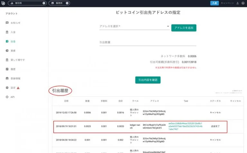The width and height of the screenshot is (247, 153).
Task: Click the アカウント sidebar heading
Action: [12, 14]
